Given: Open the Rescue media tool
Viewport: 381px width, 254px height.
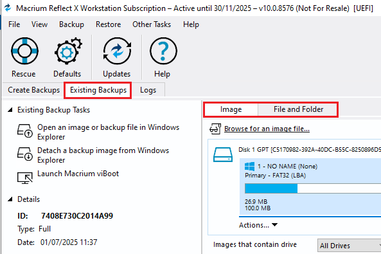Looking at the screenshot, I should pyautogui.click(x=24, y=51).
